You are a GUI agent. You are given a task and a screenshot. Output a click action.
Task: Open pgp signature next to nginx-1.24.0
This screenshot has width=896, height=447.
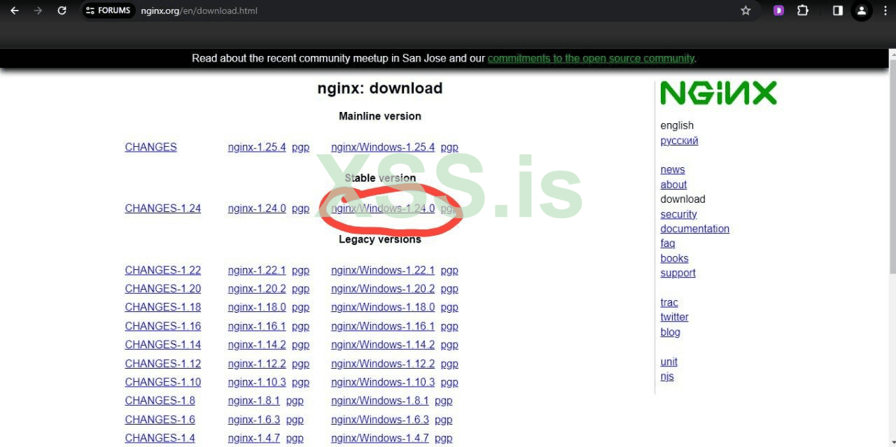pos(300,209)
